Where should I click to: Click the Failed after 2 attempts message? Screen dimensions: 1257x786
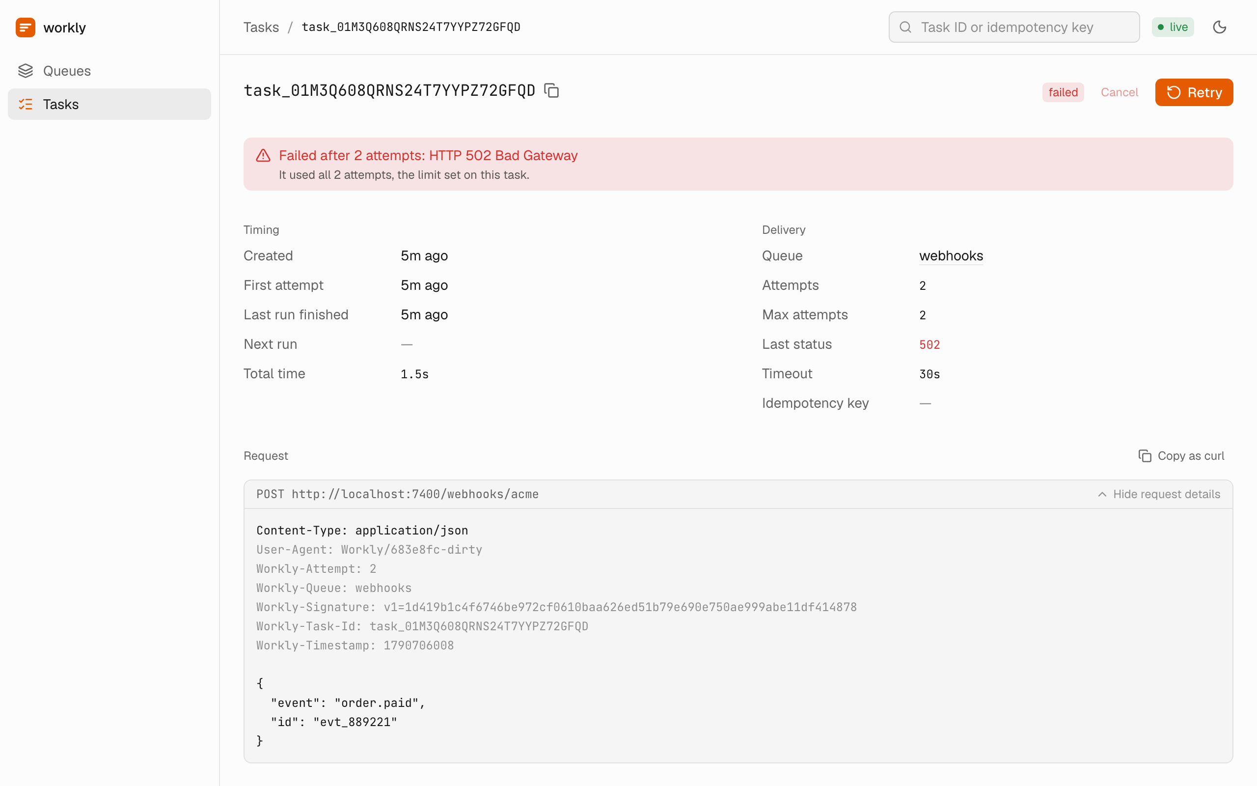428,155
